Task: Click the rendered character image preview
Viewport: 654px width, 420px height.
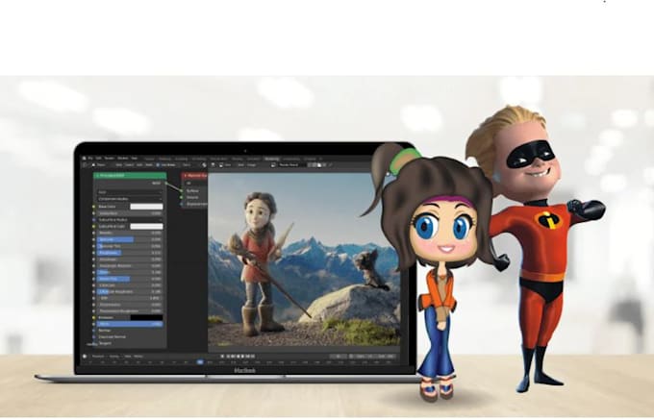Action: (304, 259)
